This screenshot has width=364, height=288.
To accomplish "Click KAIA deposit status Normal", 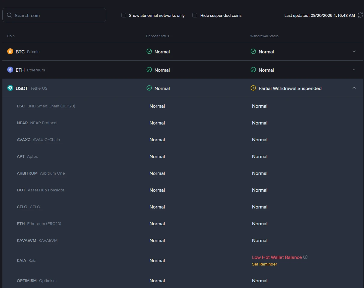I will (x=157, y=260).
